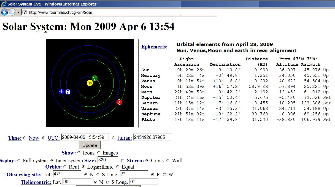This screenshot has height=187, width=335.
Task: Click the Saturn row label
Action: tap(150, 103)
